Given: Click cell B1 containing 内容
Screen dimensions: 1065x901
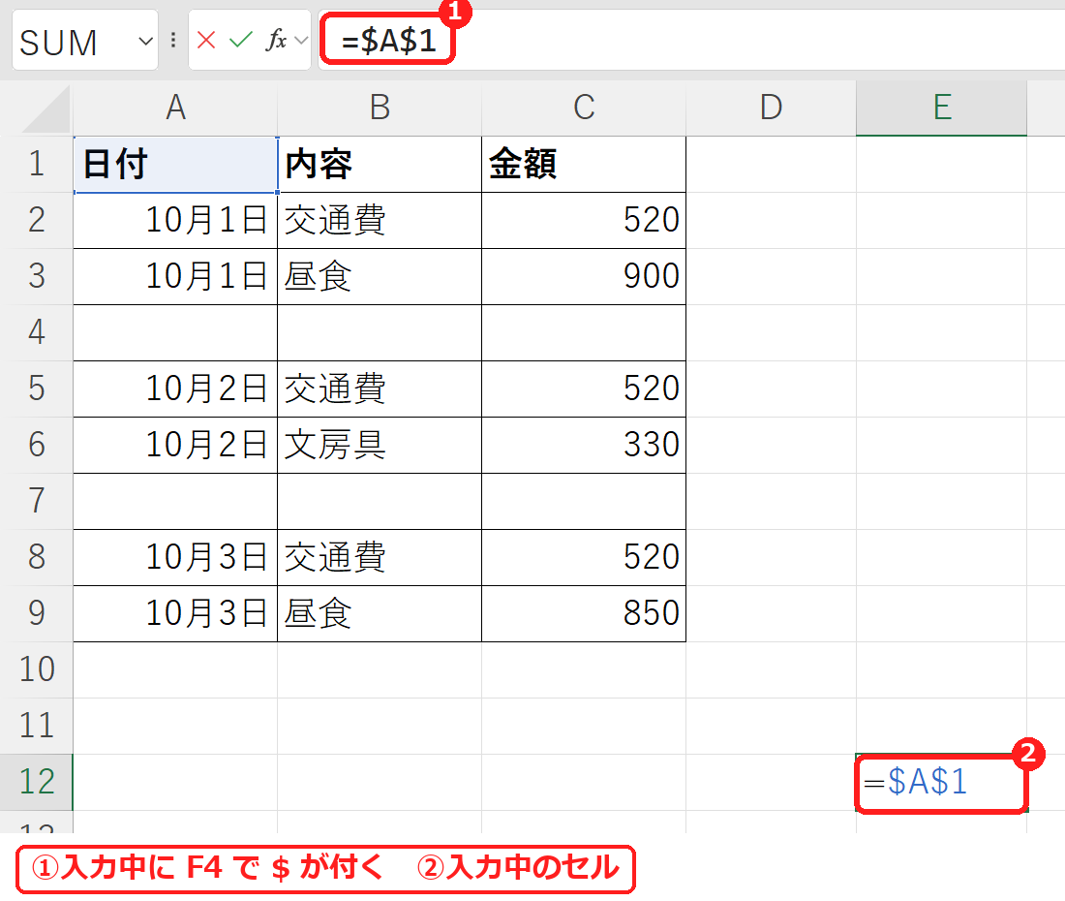Looking at the screenshot, I should pyautogui.click(x=380, y=165).
